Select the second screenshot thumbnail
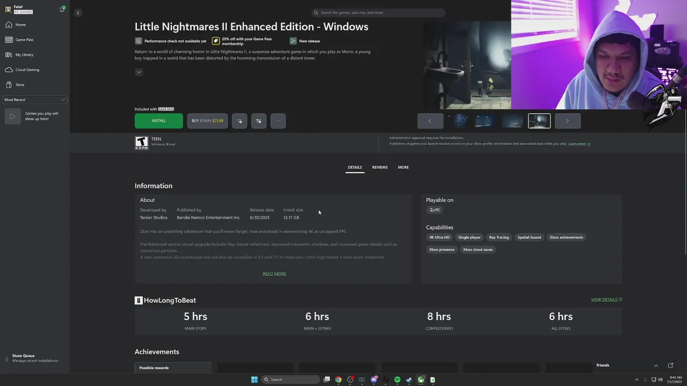The image size is (687, 386). pyautogui.click(x=485, y=121)
